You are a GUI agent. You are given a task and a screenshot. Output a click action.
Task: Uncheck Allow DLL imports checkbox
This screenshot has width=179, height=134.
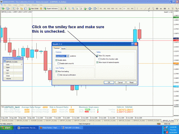97,56
